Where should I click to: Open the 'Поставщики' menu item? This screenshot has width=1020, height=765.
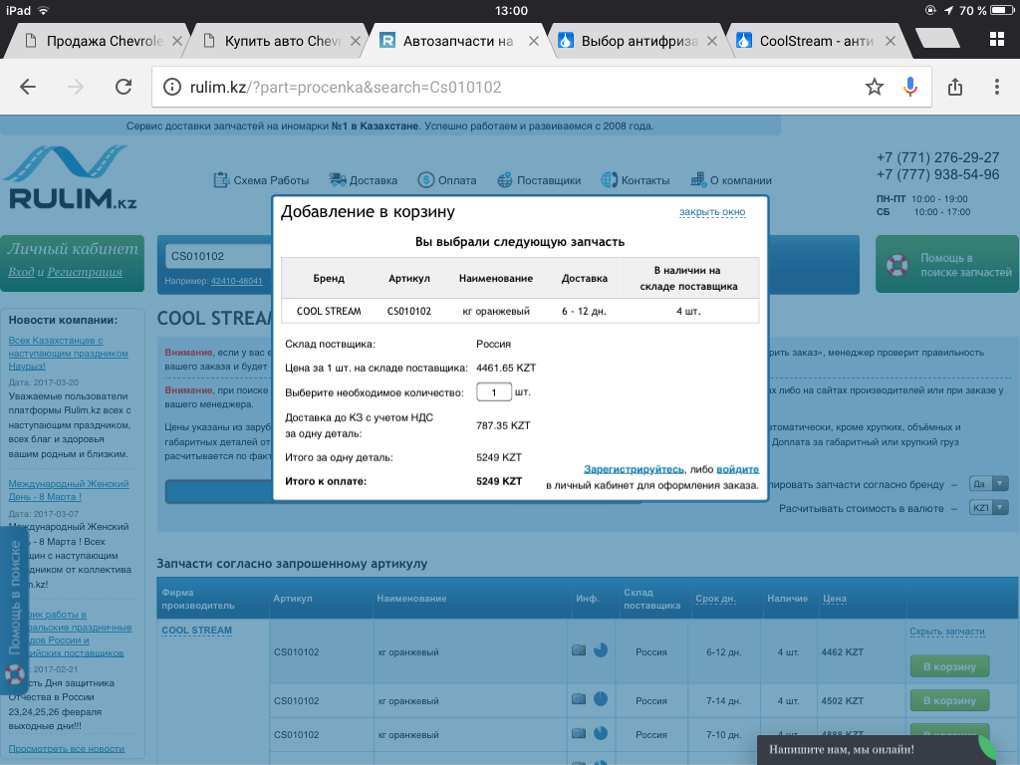coord(539,180)
